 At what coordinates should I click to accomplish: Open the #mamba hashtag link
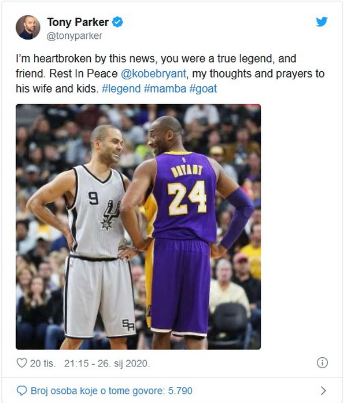(165, 89)
